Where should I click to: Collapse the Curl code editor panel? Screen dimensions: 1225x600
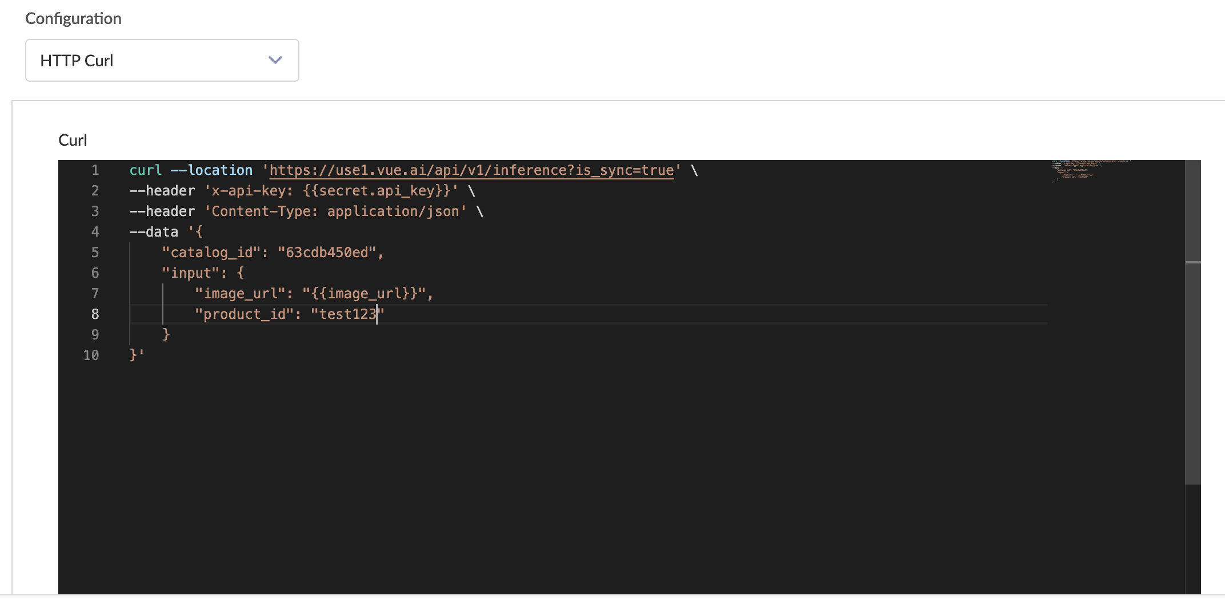73,140
